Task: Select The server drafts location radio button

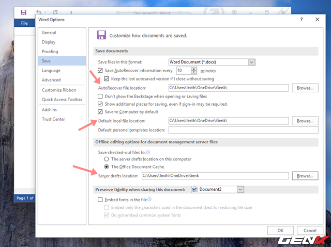Action: click(x=107, y=159)
